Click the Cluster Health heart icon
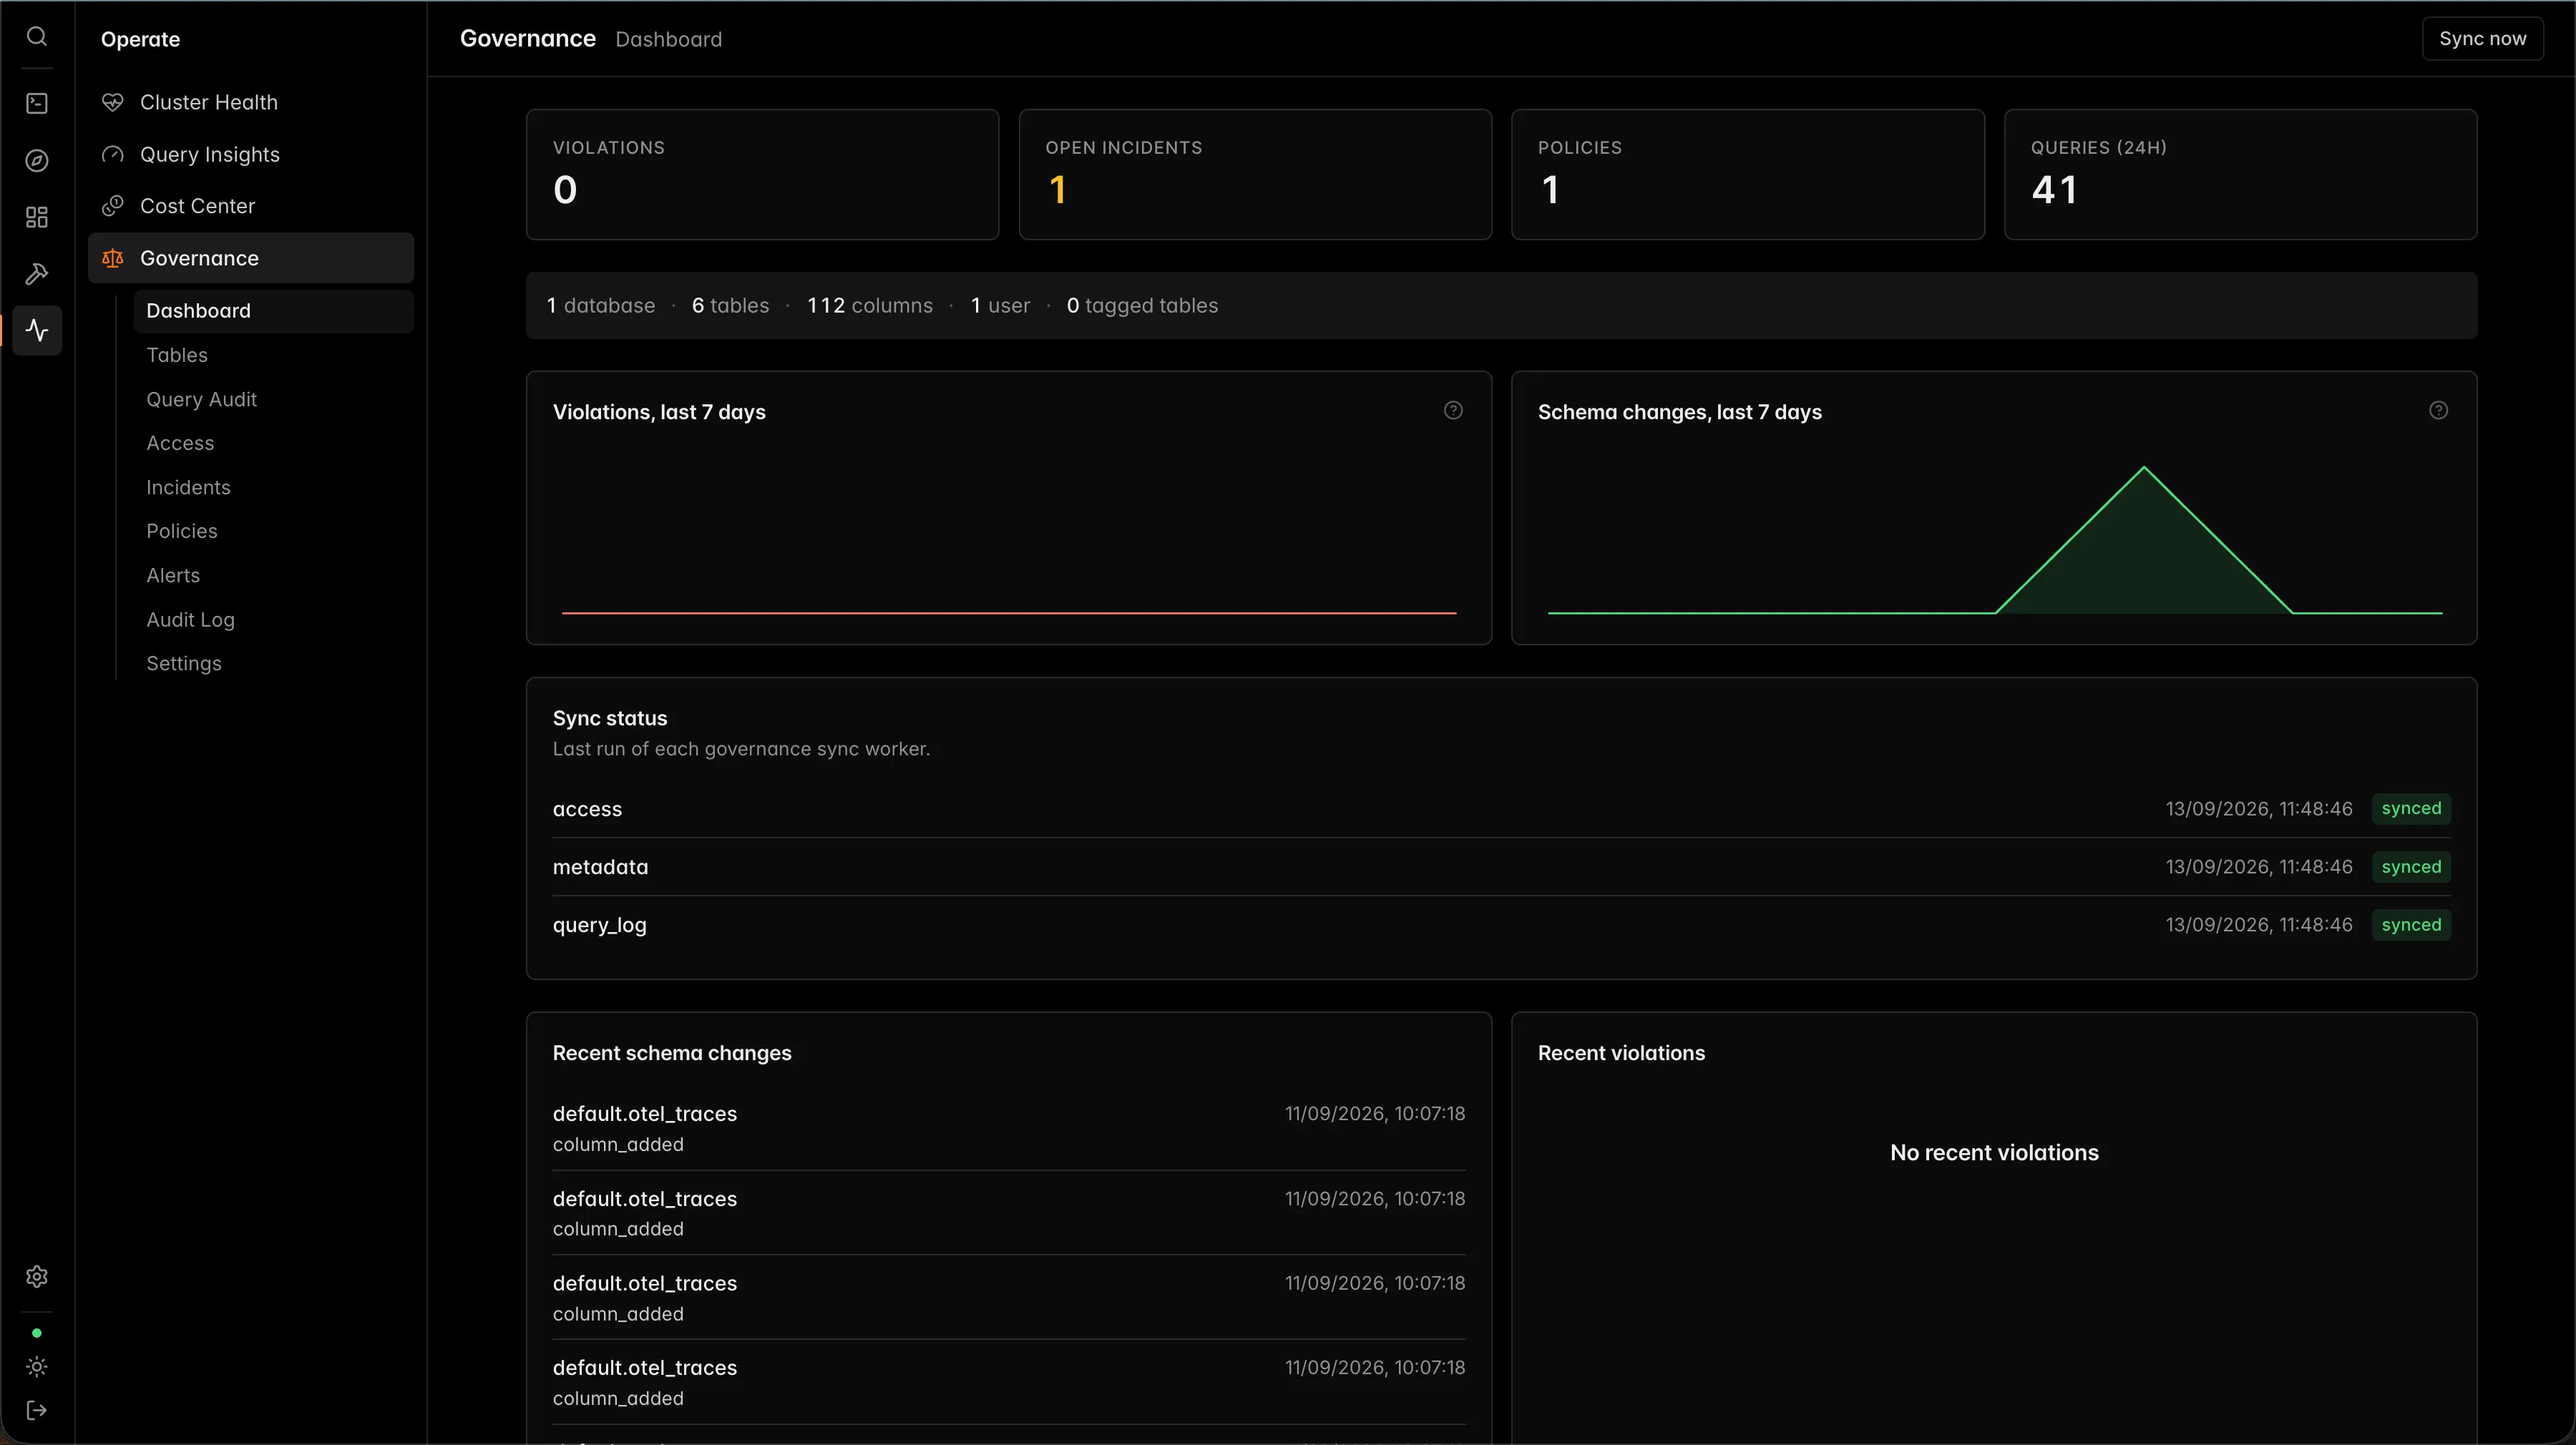 tap(113, 102)
